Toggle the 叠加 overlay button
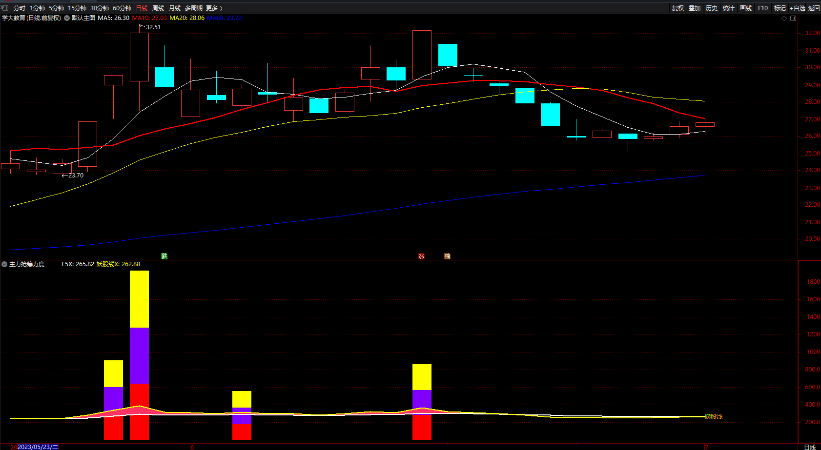The image size is (821, 450). pyautogui.click(x=695, y=8)
